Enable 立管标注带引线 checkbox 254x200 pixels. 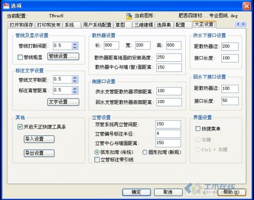[97, 160]
